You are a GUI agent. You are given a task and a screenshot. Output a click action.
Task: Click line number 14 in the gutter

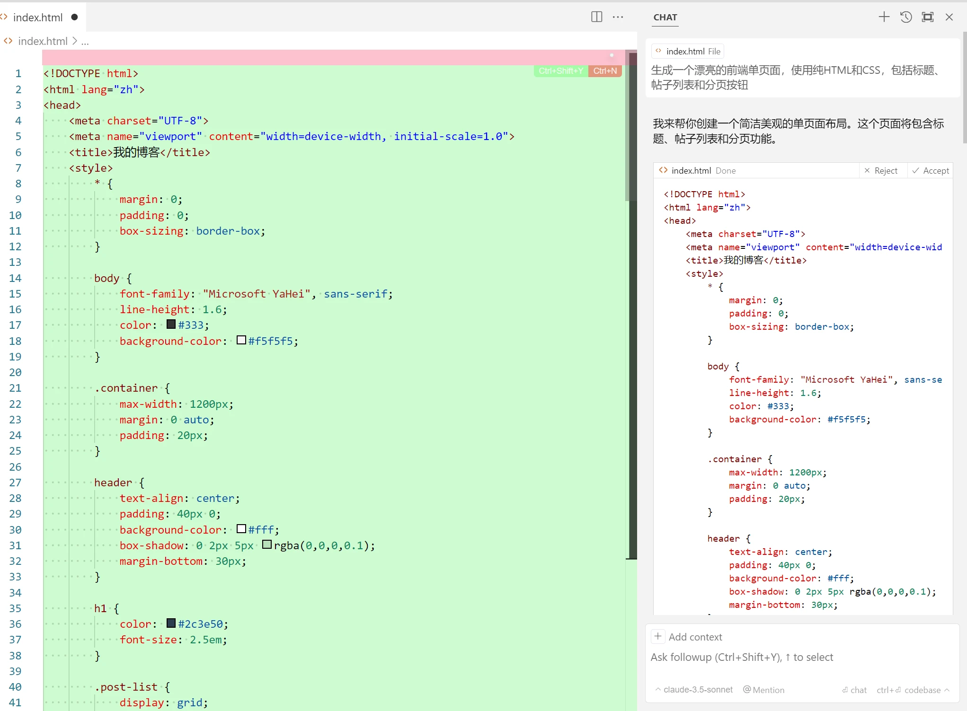[15, 278]
